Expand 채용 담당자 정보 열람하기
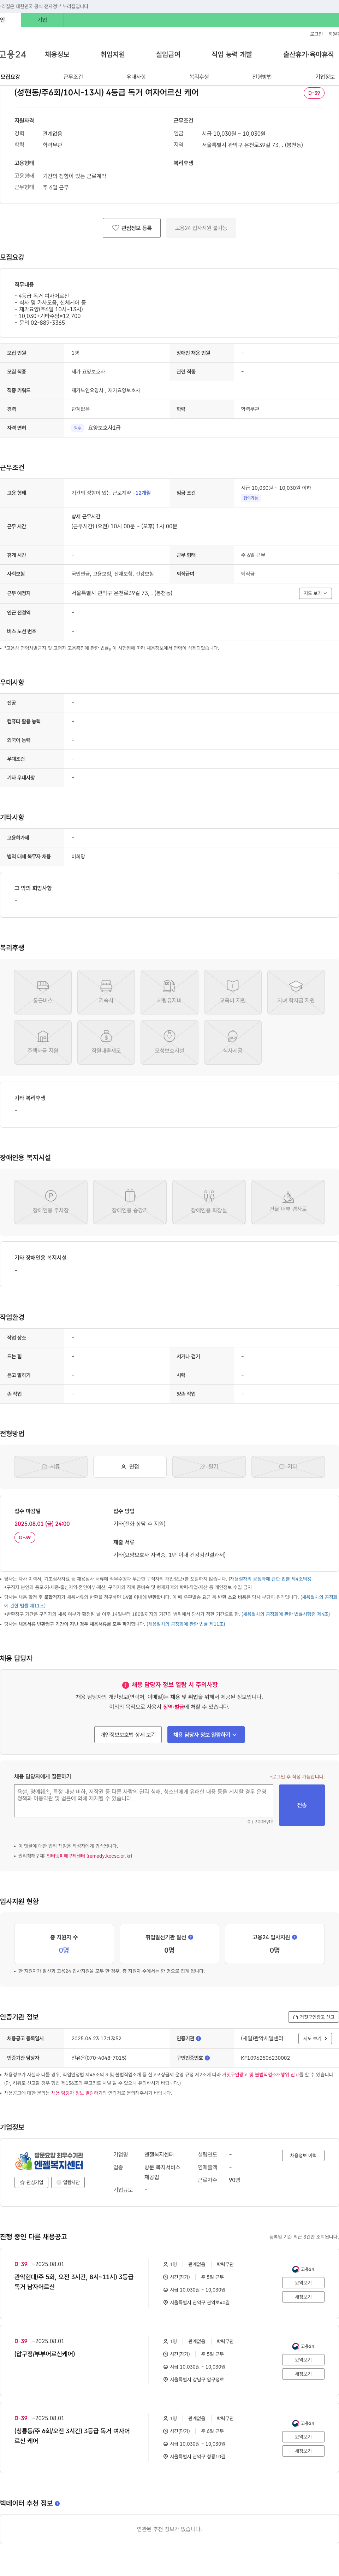339x2576 pixels. pyautogui.click(x=206, y=1735)
